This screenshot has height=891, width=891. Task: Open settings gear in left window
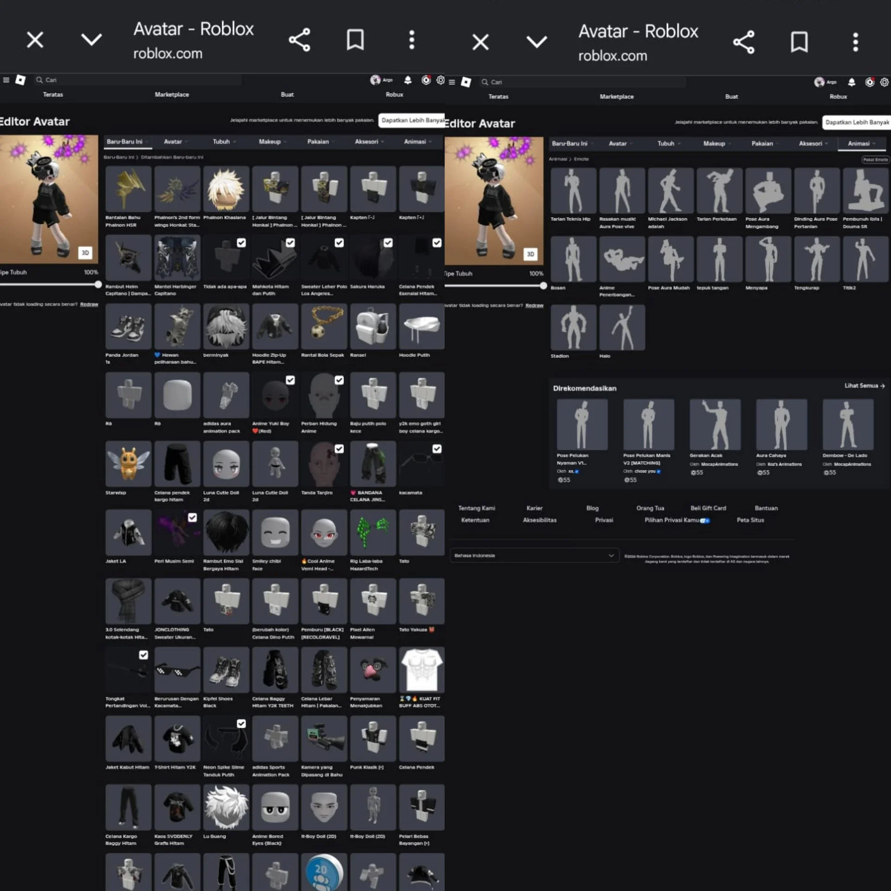tap(440, 80)
